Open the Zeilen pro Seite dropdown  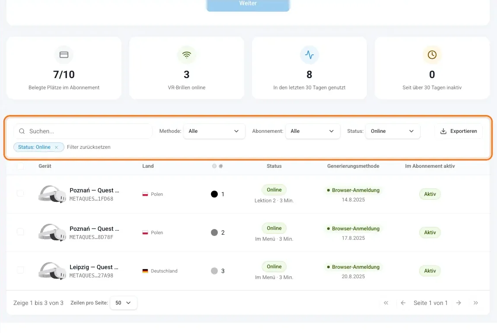[x=123, y=303]
